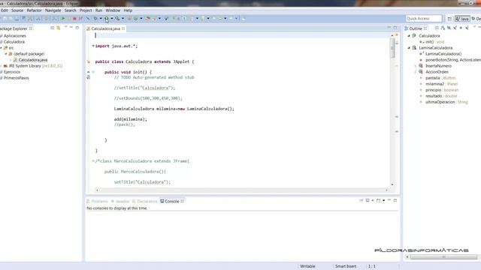Image resolution: width=481 pixels, height=270 pixels.
Task: Click the Quick Access search field
Action: click(x=423, y=19)
